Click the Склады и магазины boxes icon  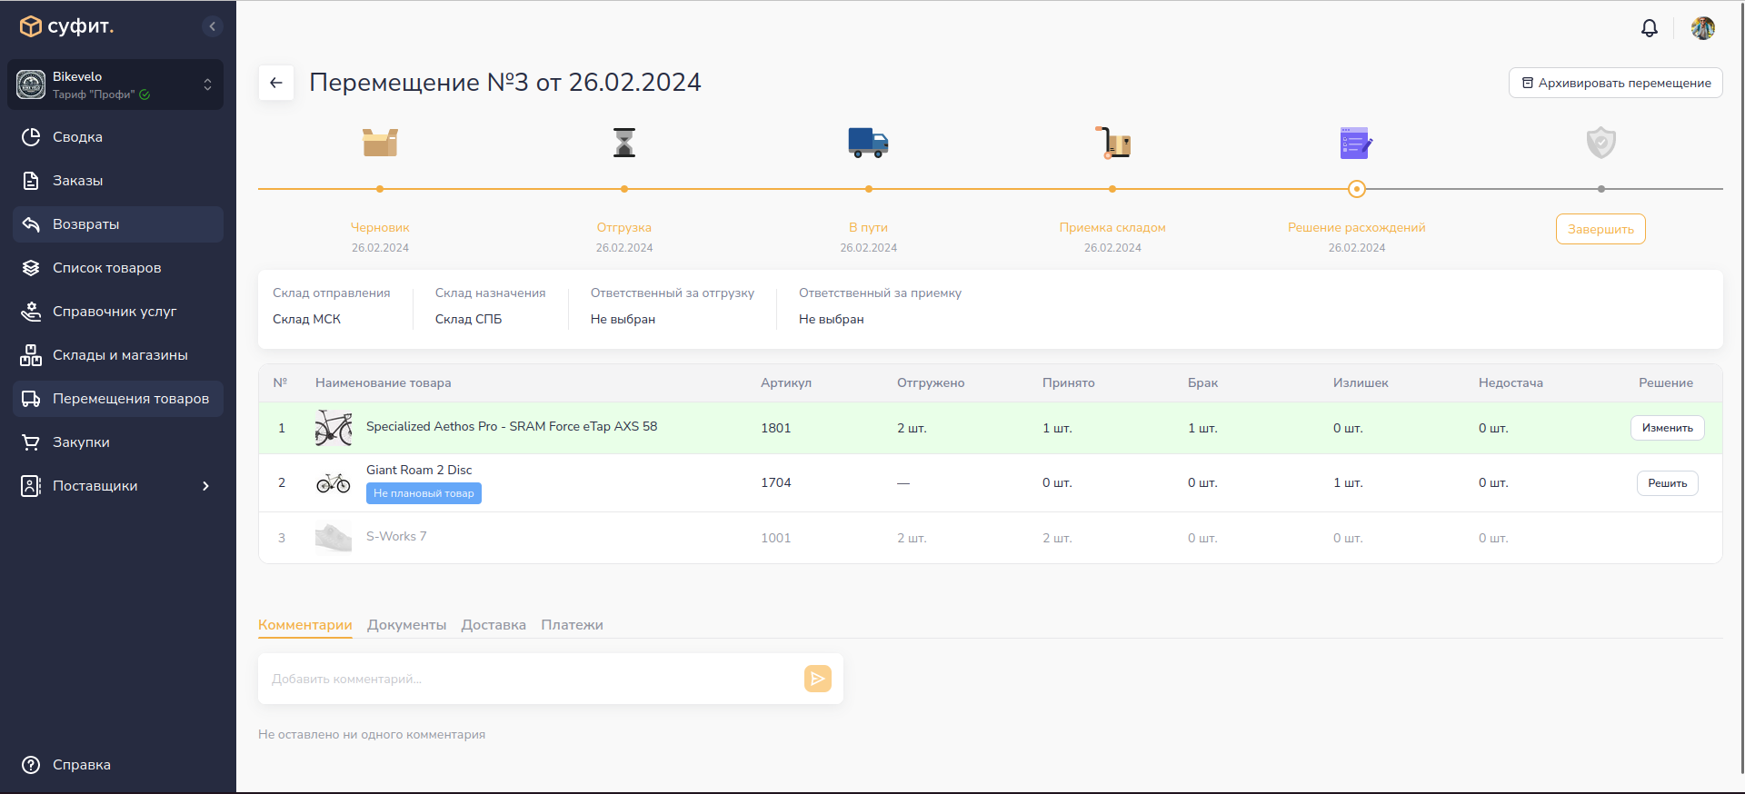coord(31,355)
